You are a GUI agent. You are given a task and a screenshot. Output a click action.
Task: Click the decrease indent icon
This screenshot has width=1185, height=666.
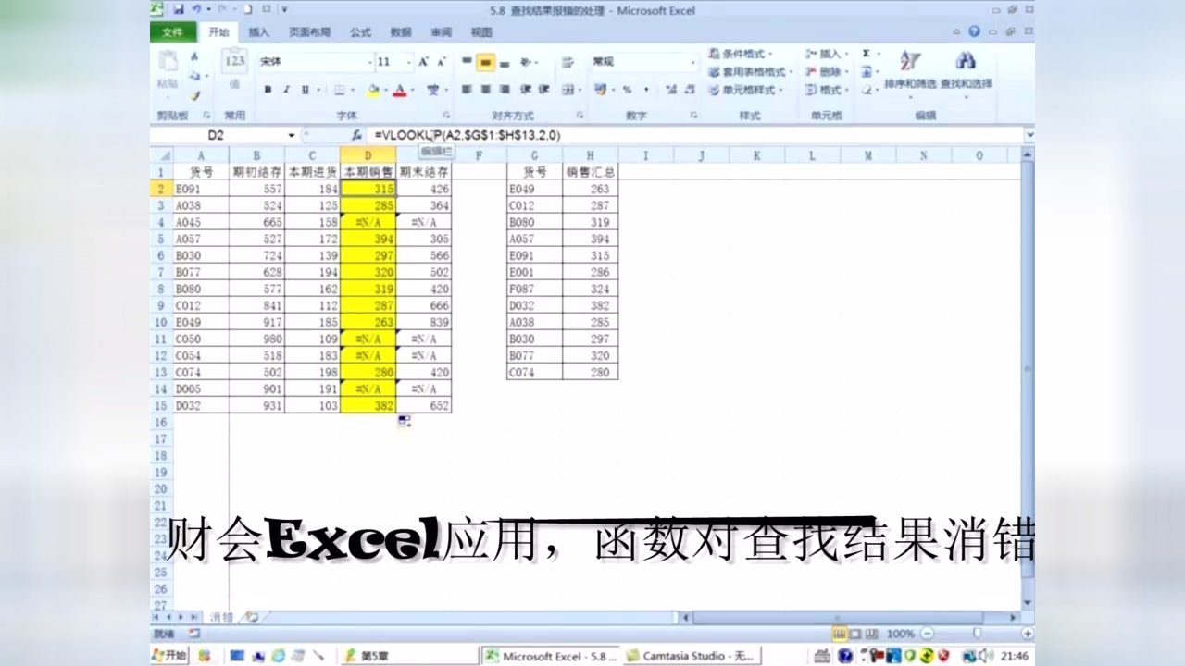(527, 90)
